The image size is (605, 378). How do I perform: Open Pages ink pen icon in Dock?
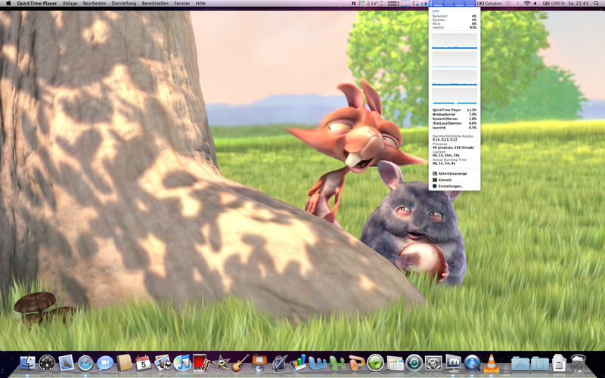coord(279,363)
